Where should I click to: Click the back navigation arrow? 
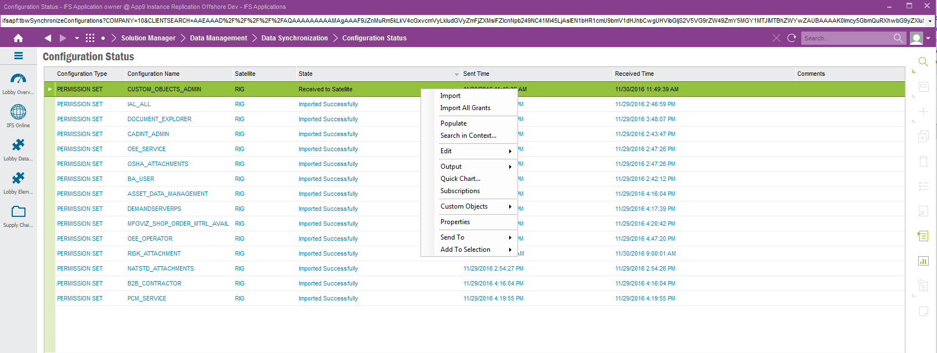click(x=48, y=38)
